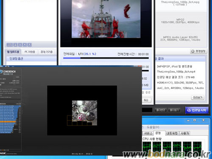Select the 서비스 tab in Task Manager

click(148, 133)
